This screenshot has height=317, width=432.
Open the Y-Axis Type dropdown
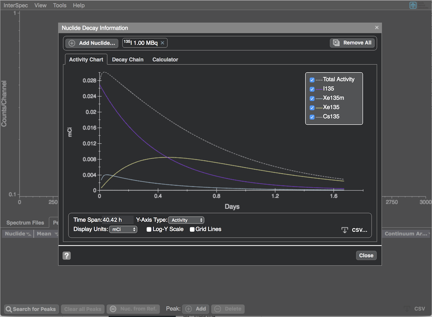(186, 220)
